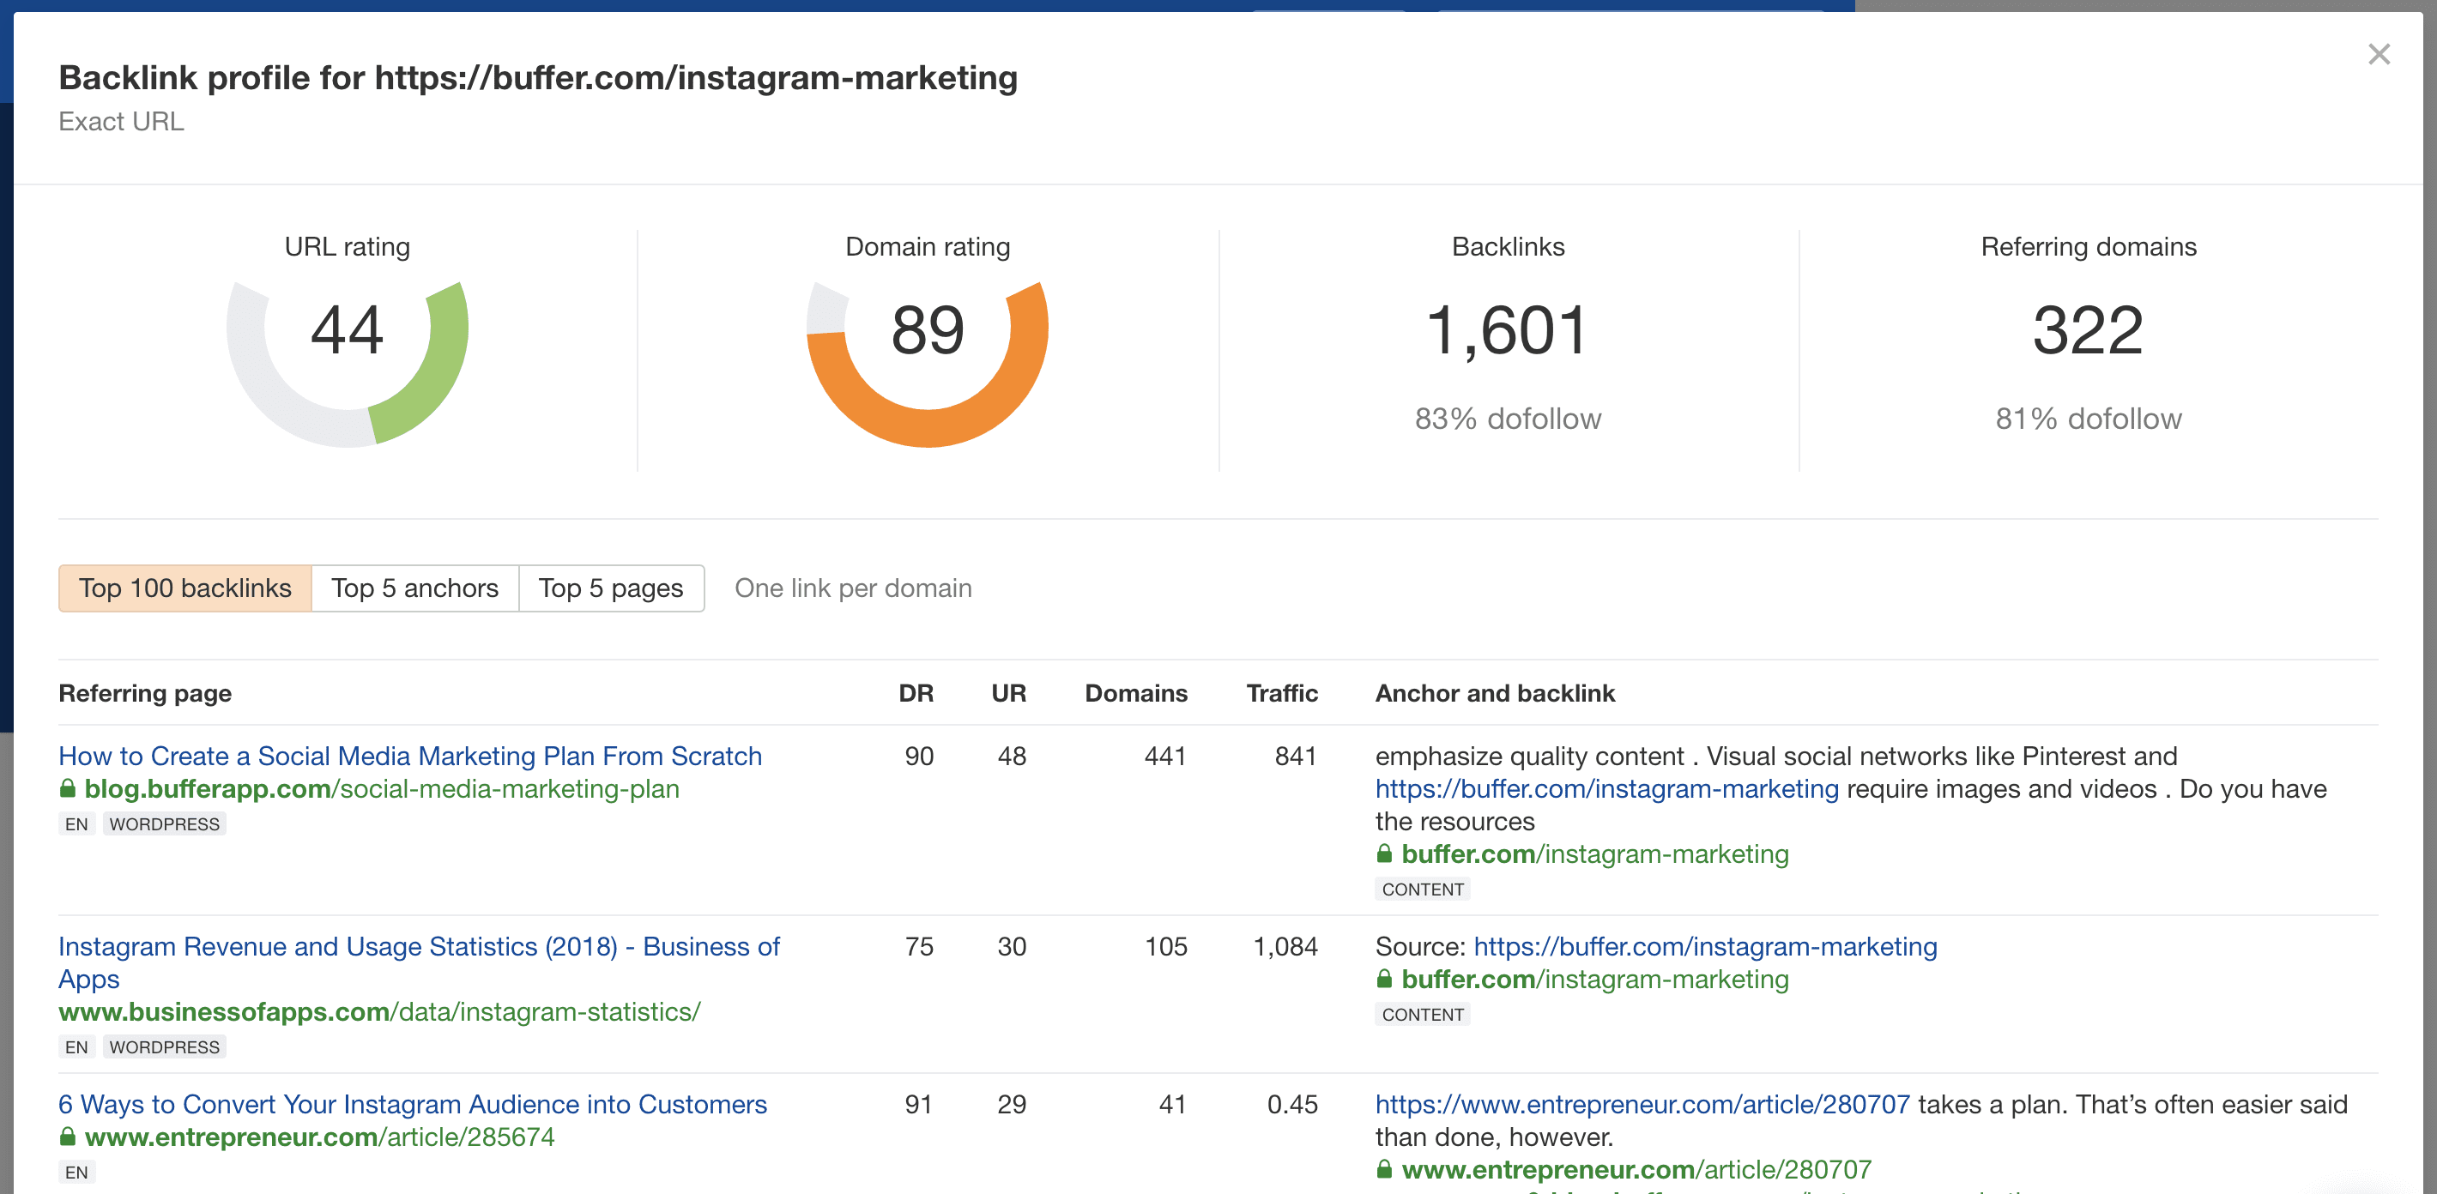Open '6 Ways to Convert Your Instagram Audience' link
The image size is (2437, 1194).
(413, 1104)
